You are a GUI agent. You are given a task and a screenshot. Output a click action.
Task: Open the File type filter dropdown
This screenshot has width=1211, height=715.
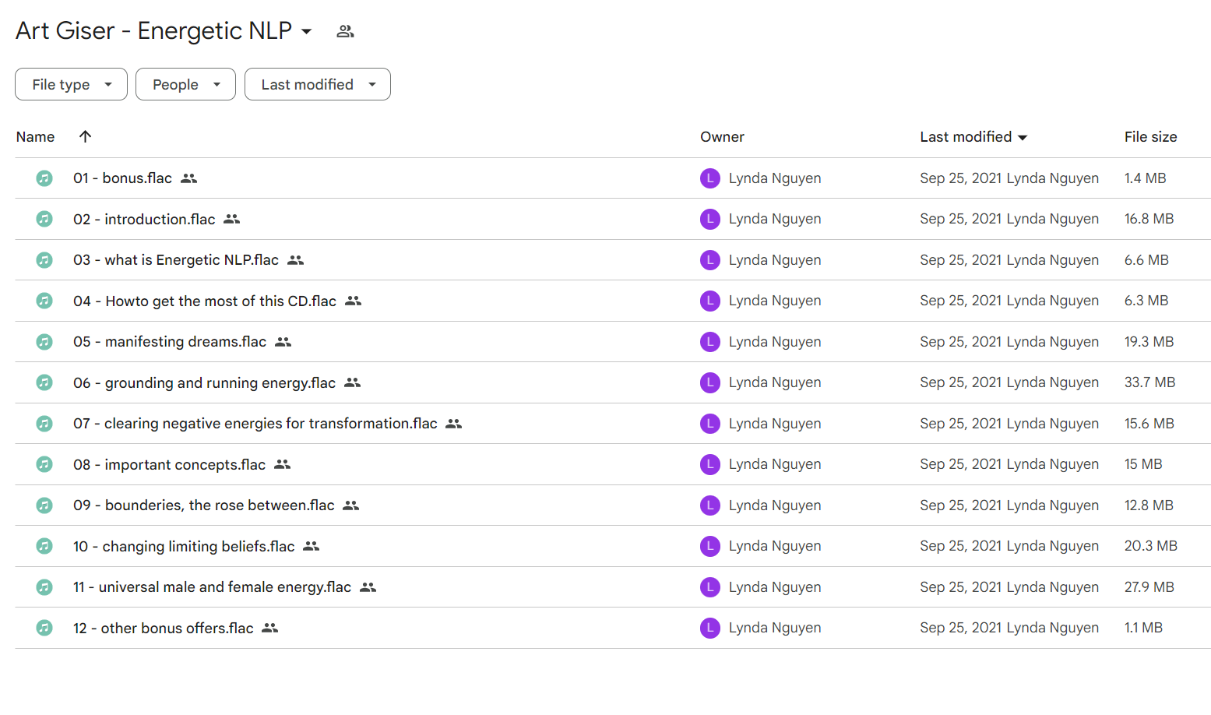click(x=71, y=84)
